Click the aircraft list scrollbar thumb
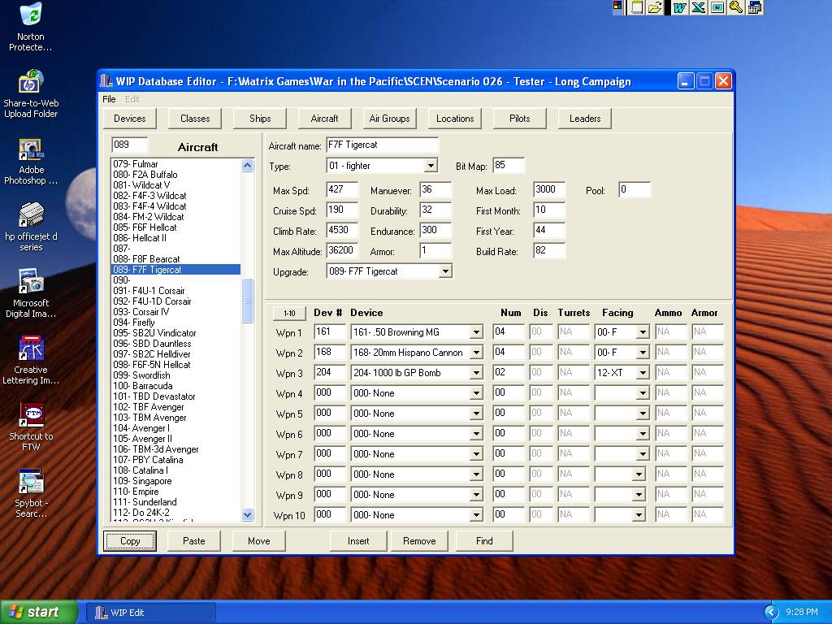 pyautogui.click(x=247, y=301)
